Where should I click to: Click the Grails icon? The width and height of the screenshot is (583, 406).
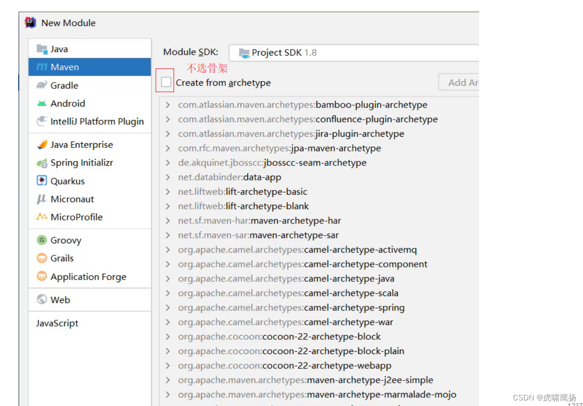point(42,258)
